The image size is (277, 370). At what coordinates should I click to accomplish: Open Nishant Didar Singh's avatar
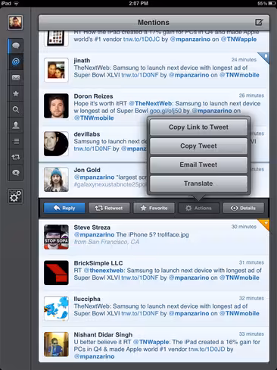tap(56, 344)
